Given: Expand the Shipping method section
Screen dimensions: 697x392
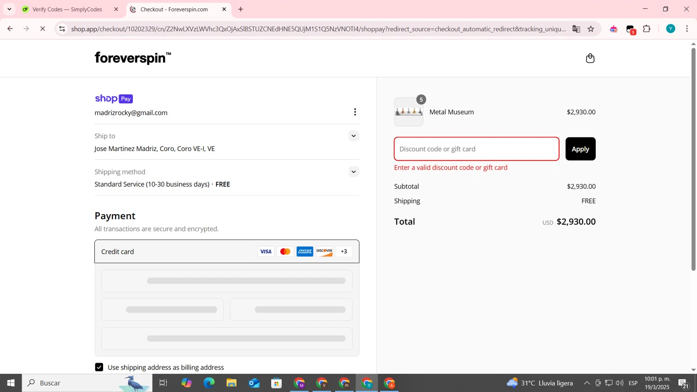Looking at the screenshot, I should point(354,172).
